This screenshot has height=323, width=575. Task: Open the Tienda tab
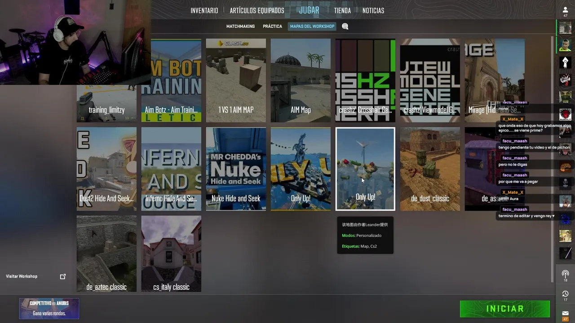(342, 11)
